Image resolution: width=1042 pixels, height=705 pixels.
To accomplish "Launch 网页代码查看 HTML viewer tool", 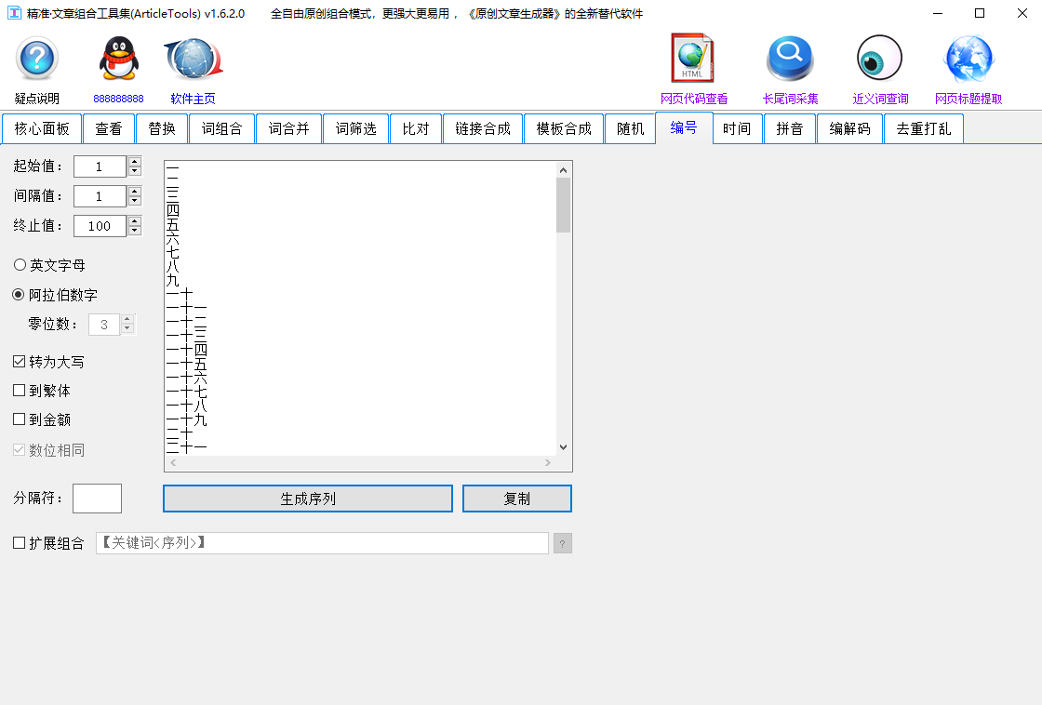I will (x=692, y=58).
